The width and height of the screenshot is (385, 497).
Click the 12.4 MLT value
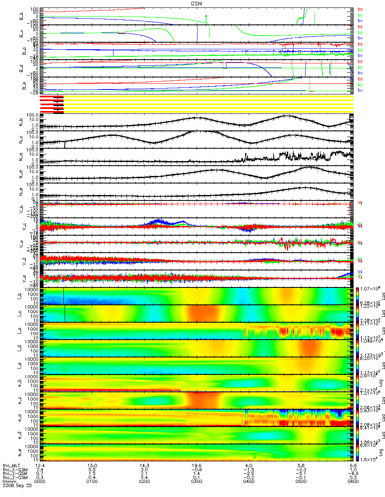tap(40, 466)
